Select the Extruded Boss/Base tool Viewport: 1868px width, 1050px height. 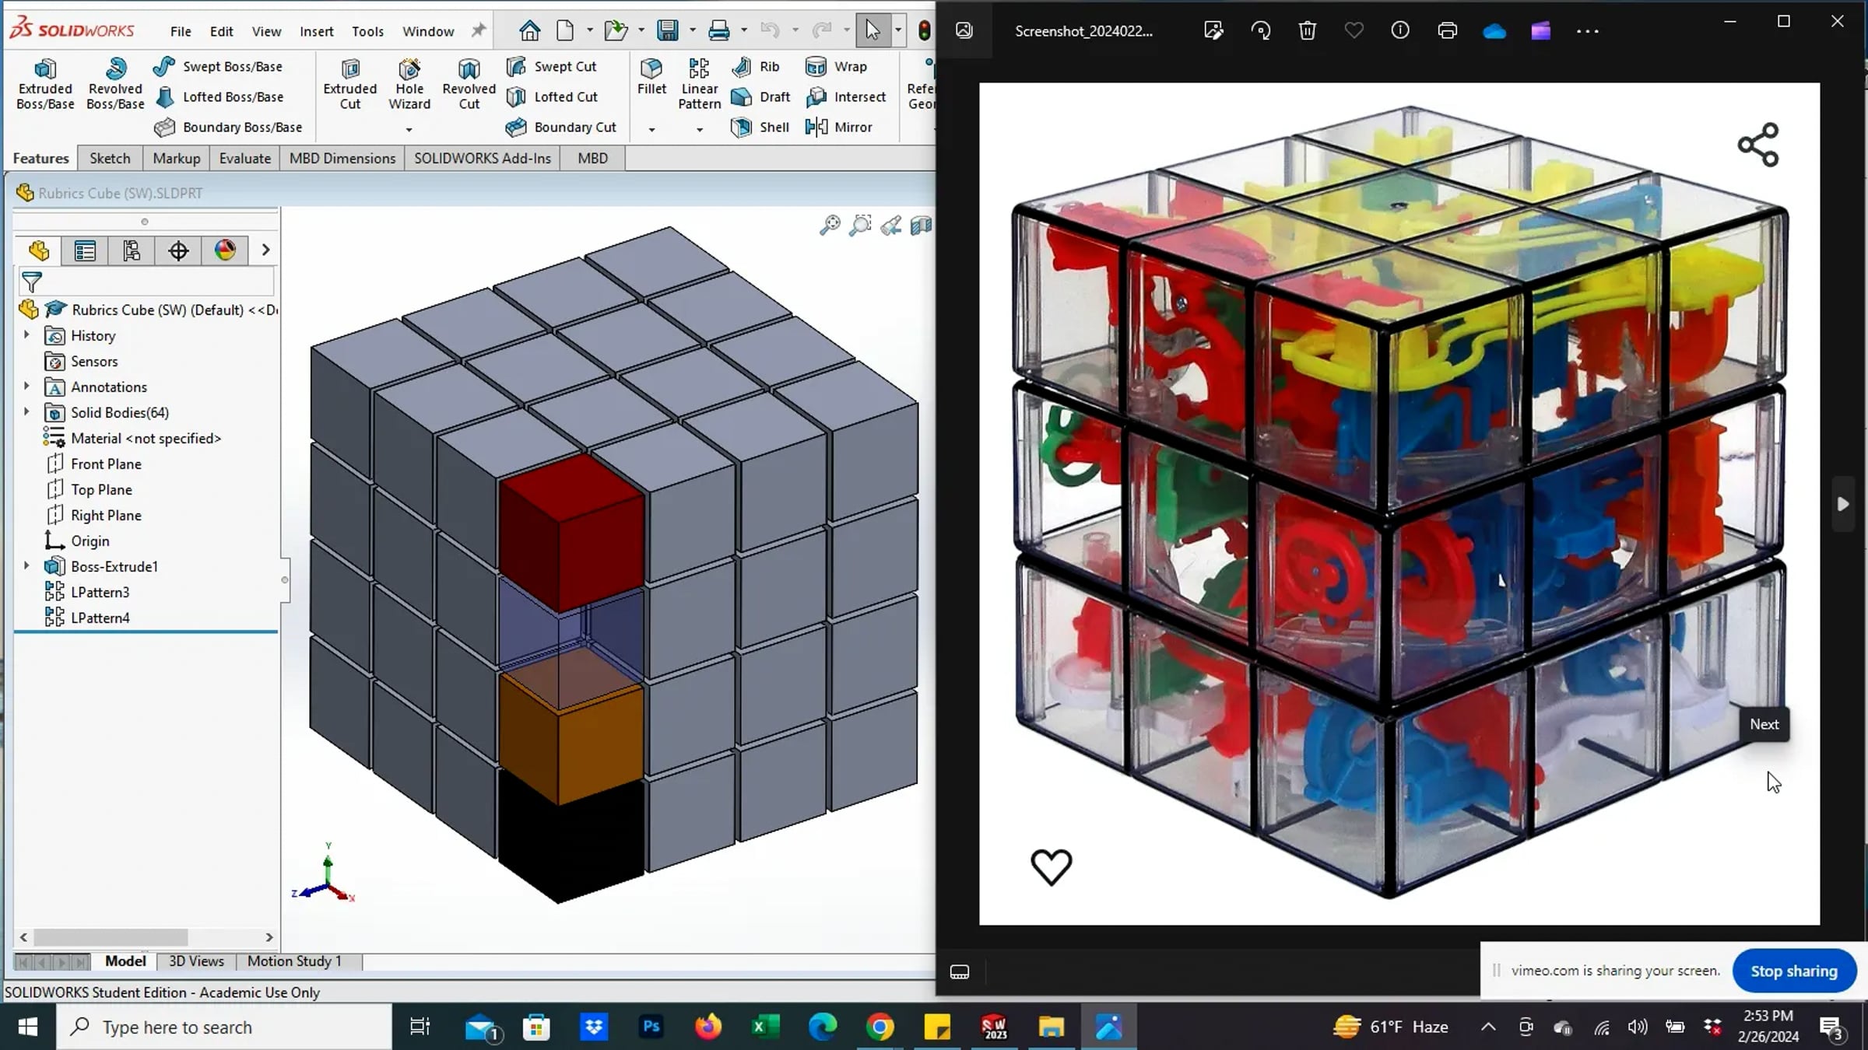pyautogui.click(x=45, y=84)
